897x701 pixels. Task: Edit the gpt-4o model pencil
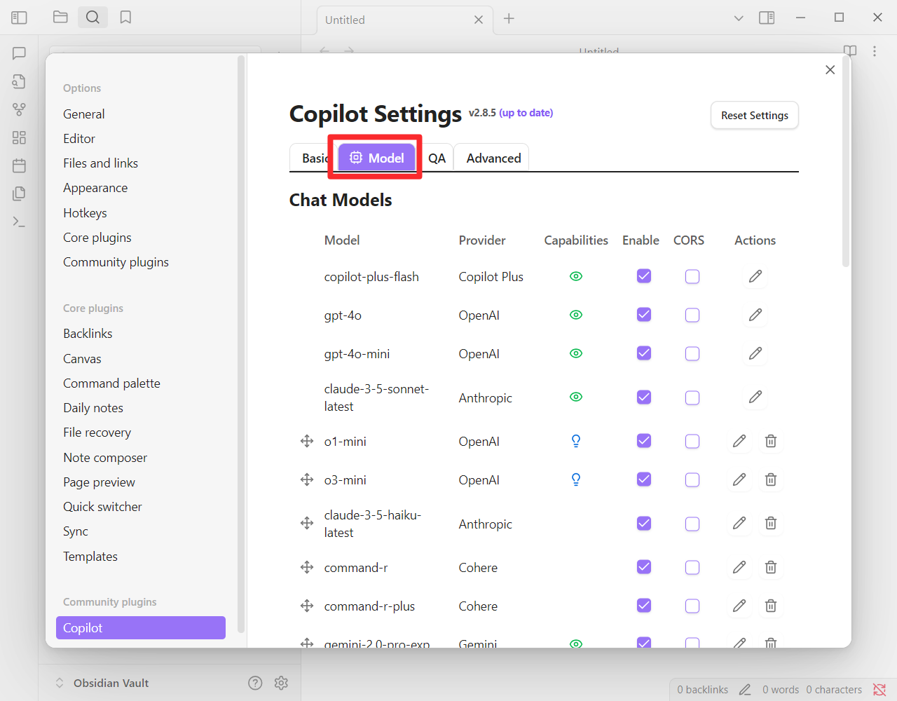(x=755, y=315)
